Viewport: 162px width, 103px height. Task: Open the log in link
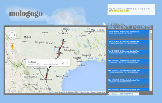tap(112, 9)
